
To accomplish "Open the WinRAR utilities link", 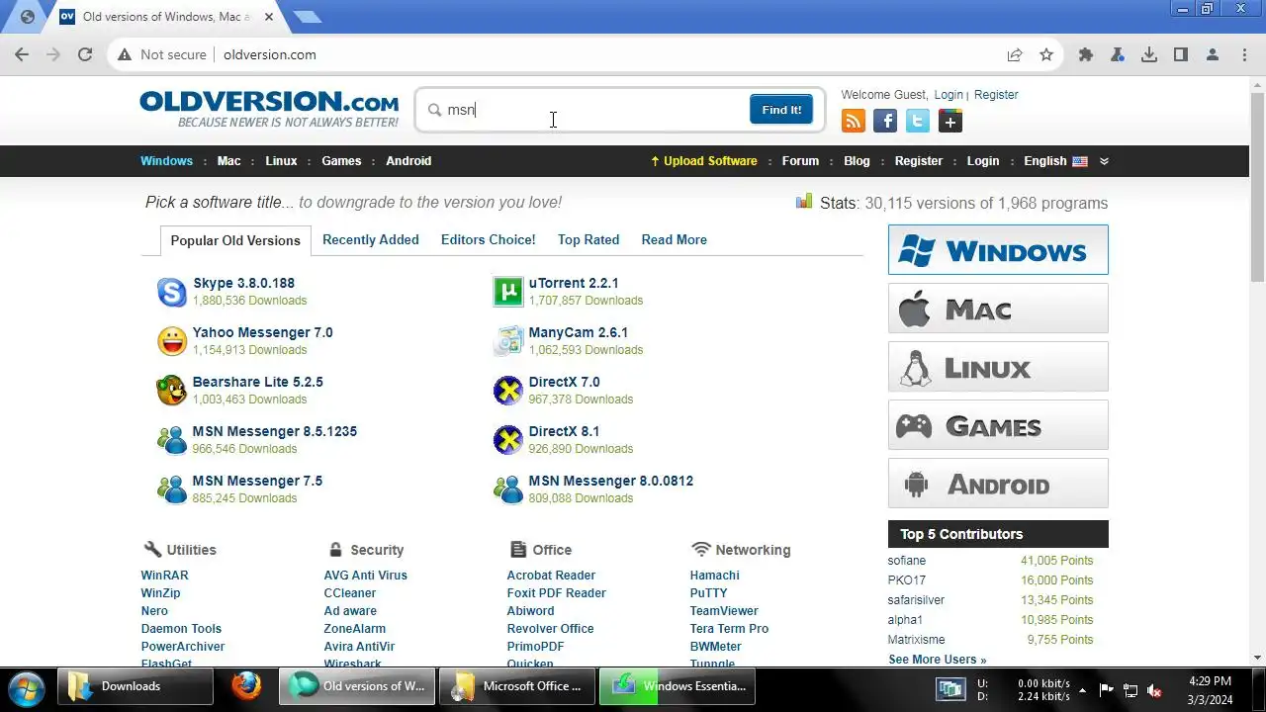I will pos(164,576).
